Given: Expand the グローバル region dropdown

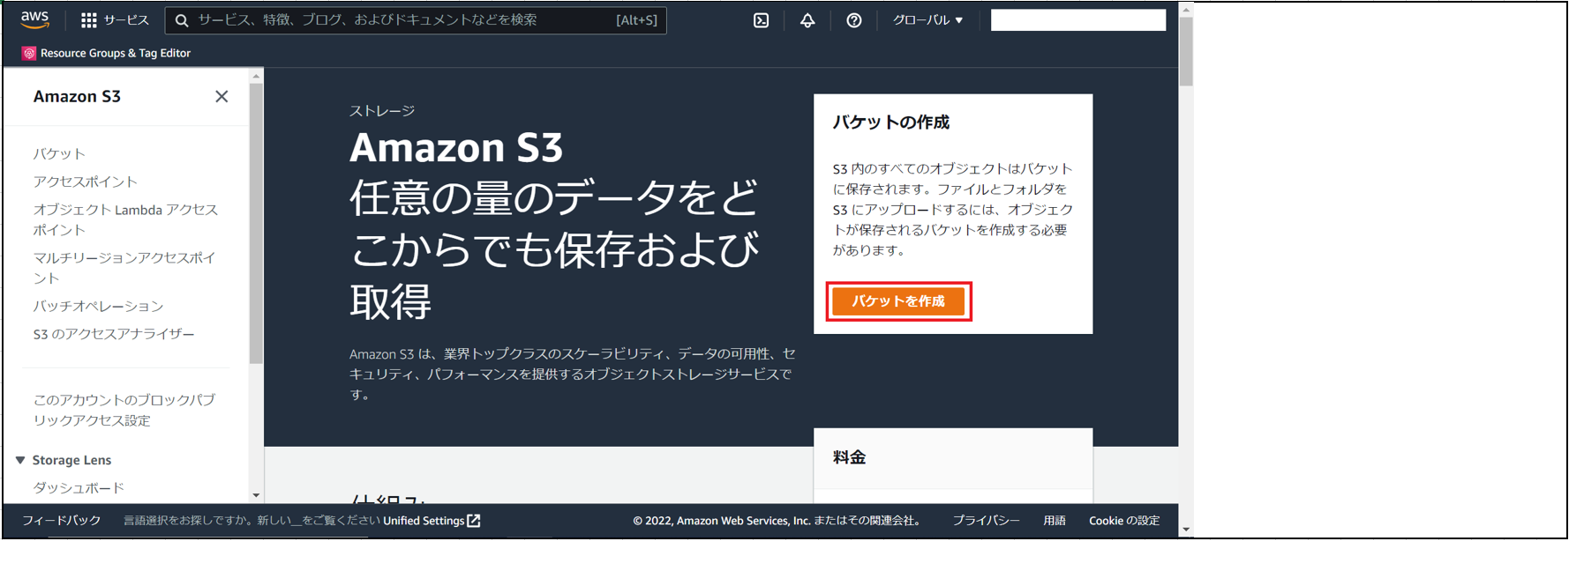Looking at the screenshot, I should click(x=927, y=20).
